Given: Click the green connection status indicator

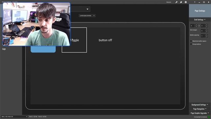Looking at the screenshot, I should click(x=209, y=117).
